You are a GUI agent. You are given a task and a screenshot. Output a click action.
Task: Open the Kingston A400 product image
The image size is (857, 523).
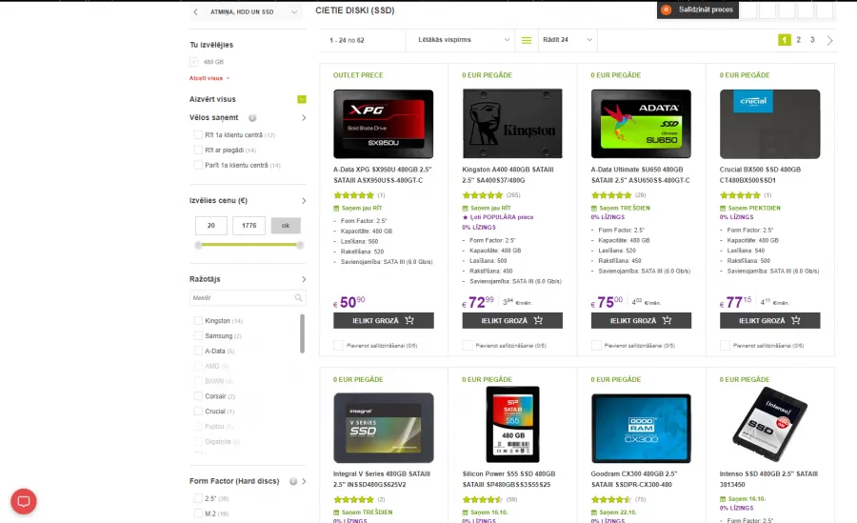coord(512,124)
